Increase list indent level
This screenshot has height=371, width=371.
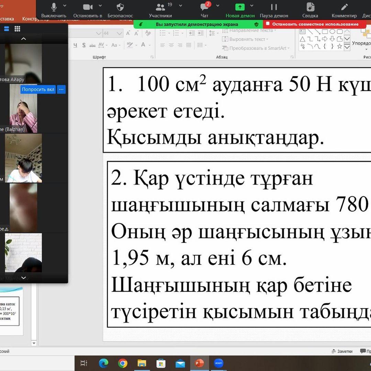(201, 33)
